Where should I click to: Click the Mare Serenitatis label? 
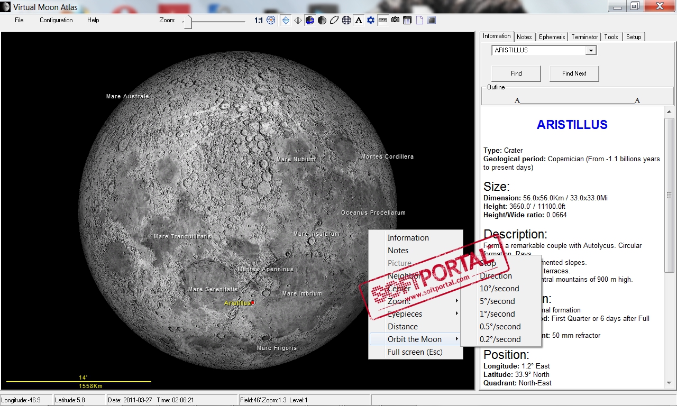(213, 290)
